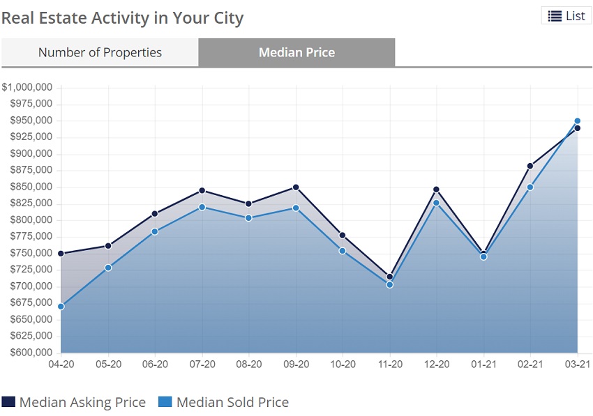Click the blue Median Sold Price swatch
Viewport: 593px width, 416px height.
(x=165, y=402)
